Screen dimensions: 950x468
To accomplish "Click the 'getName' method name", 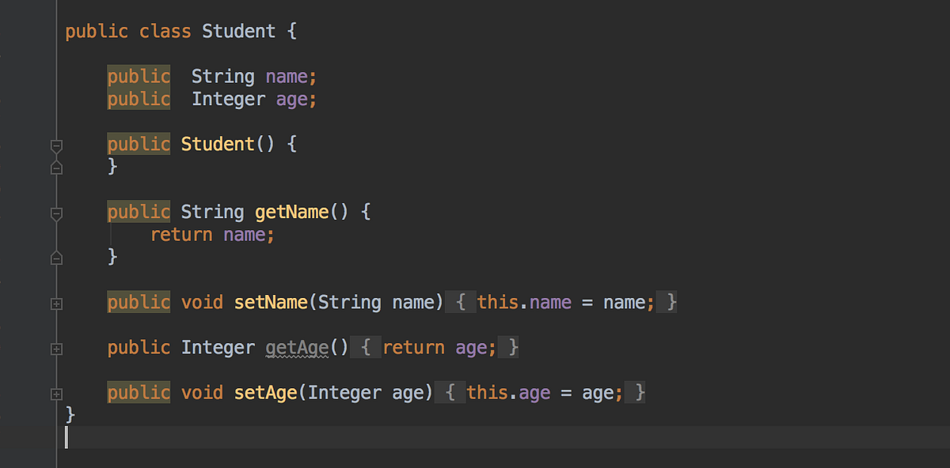I will tap(292, 212).
